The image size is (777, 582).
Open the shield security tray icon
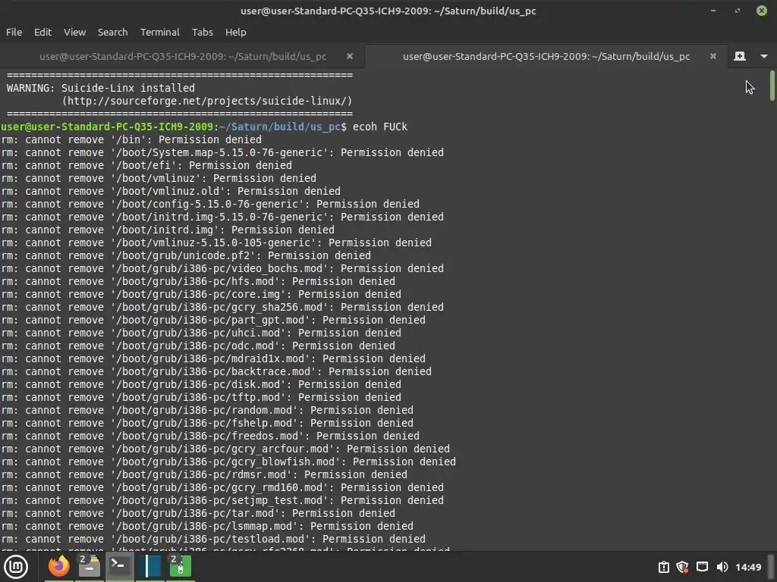pos(682,567)
